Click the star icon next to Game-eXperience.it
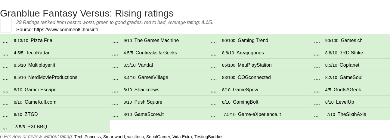 (213, 115)
